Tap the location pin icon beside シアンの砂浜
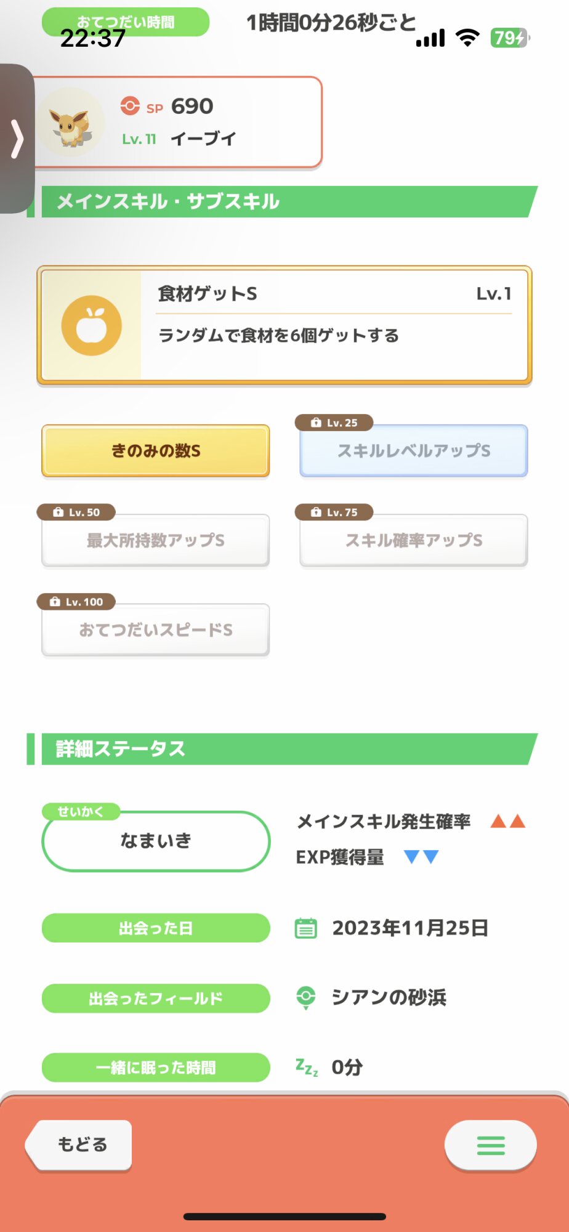569x1232 pixels. tap(306, 997)
